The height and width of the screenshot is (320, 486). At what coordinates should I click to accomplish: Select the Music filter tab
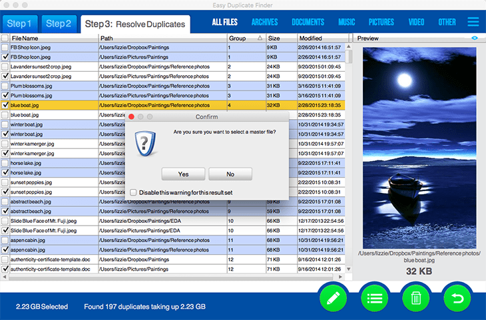tap(346, 22)
